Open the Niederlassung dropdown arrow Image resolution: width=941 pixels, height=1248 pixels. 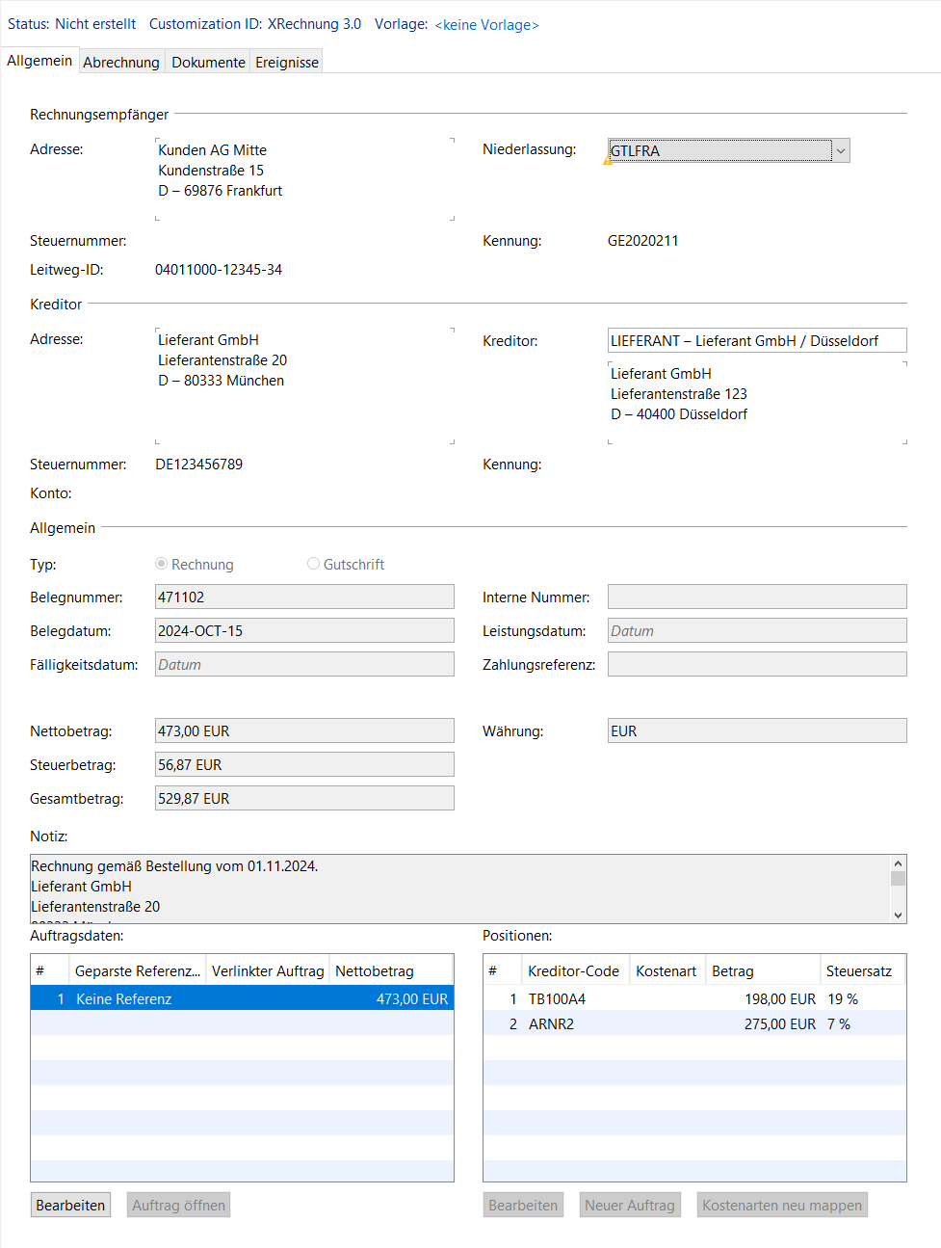(x=841, y=150)
